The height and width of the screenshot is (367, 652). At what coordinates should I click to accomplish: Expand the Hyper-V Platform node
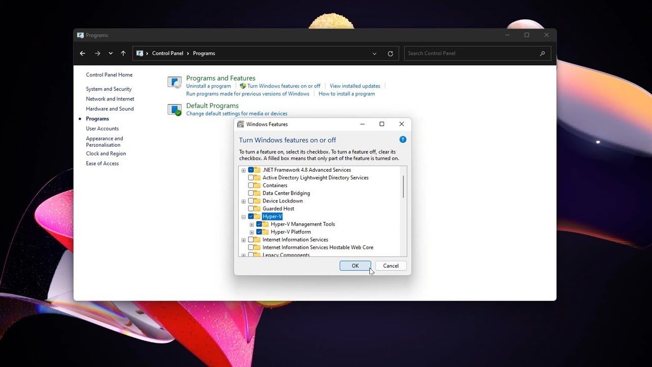[x=252, y=232]
